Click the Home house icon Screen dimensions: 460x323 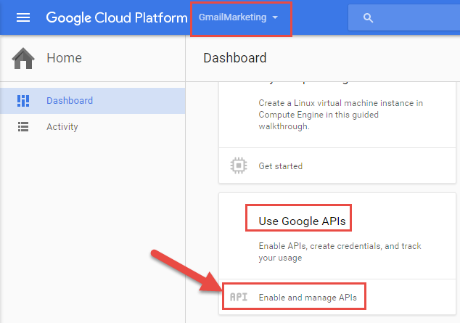(x=23, y=58)
